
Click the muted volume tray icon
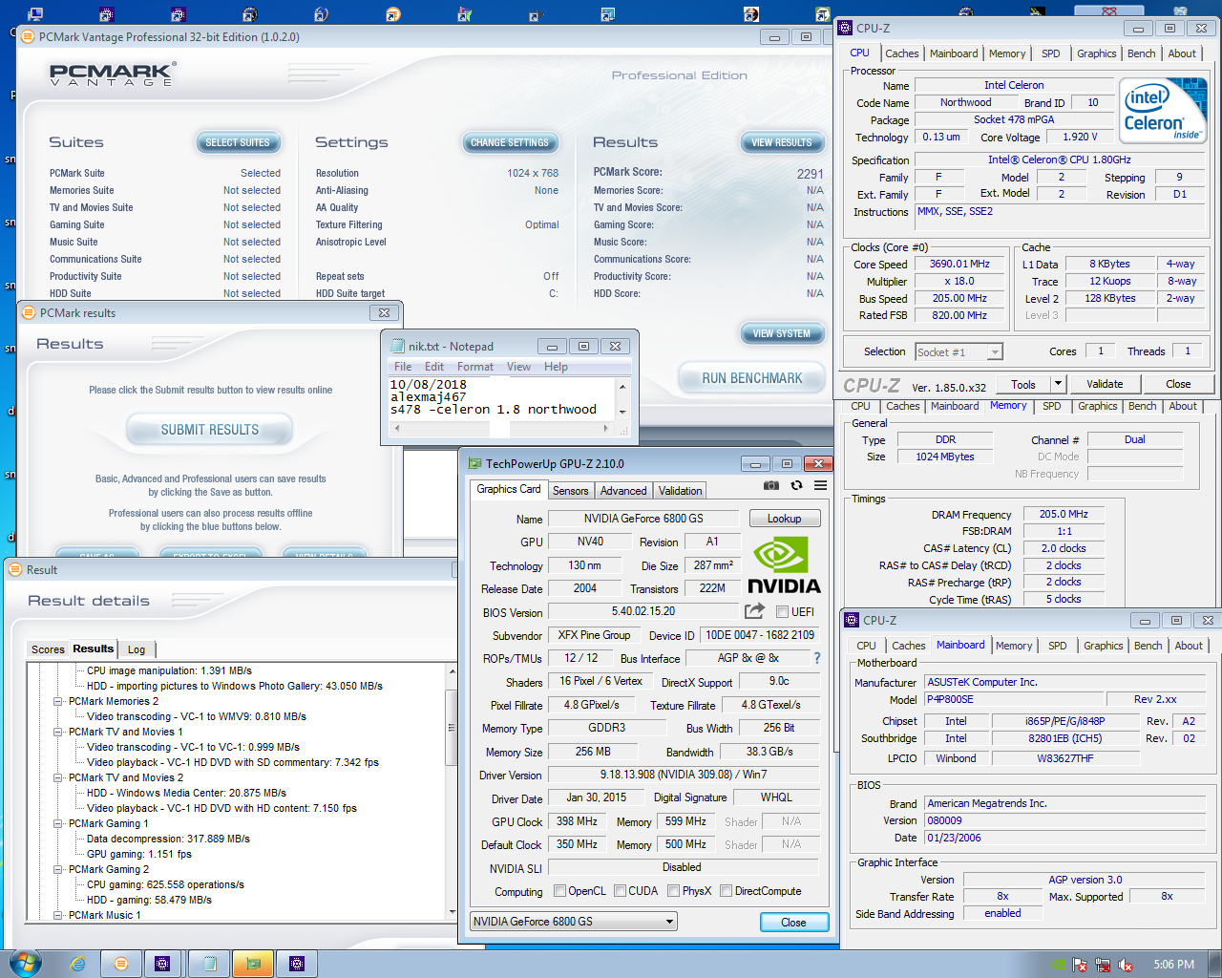pyautogui.click(x=1126, y=965)
